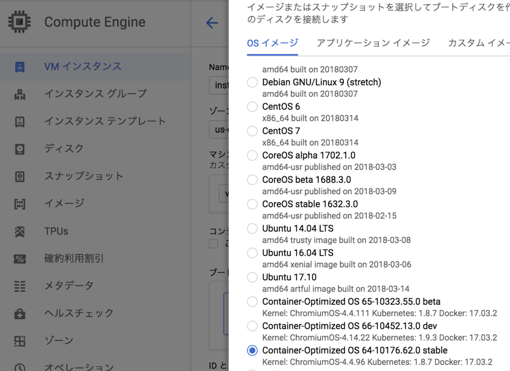Click the VM インスタンス sidebar icon
The height and width of the screenshot is (371, 510).
20,67
